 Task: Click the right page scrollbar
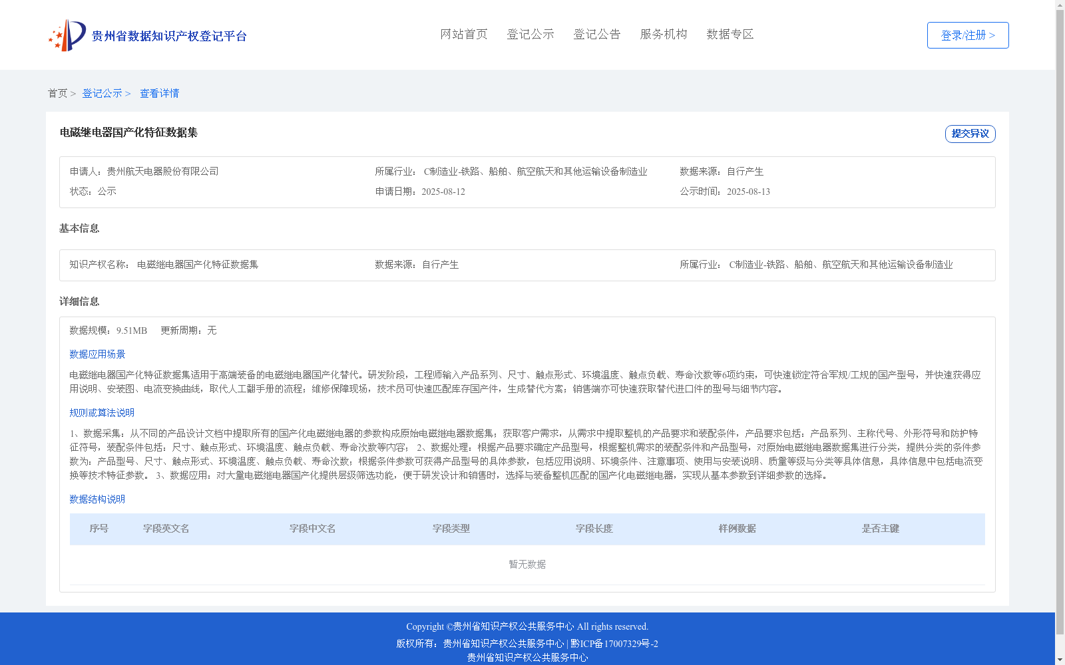1060,332
